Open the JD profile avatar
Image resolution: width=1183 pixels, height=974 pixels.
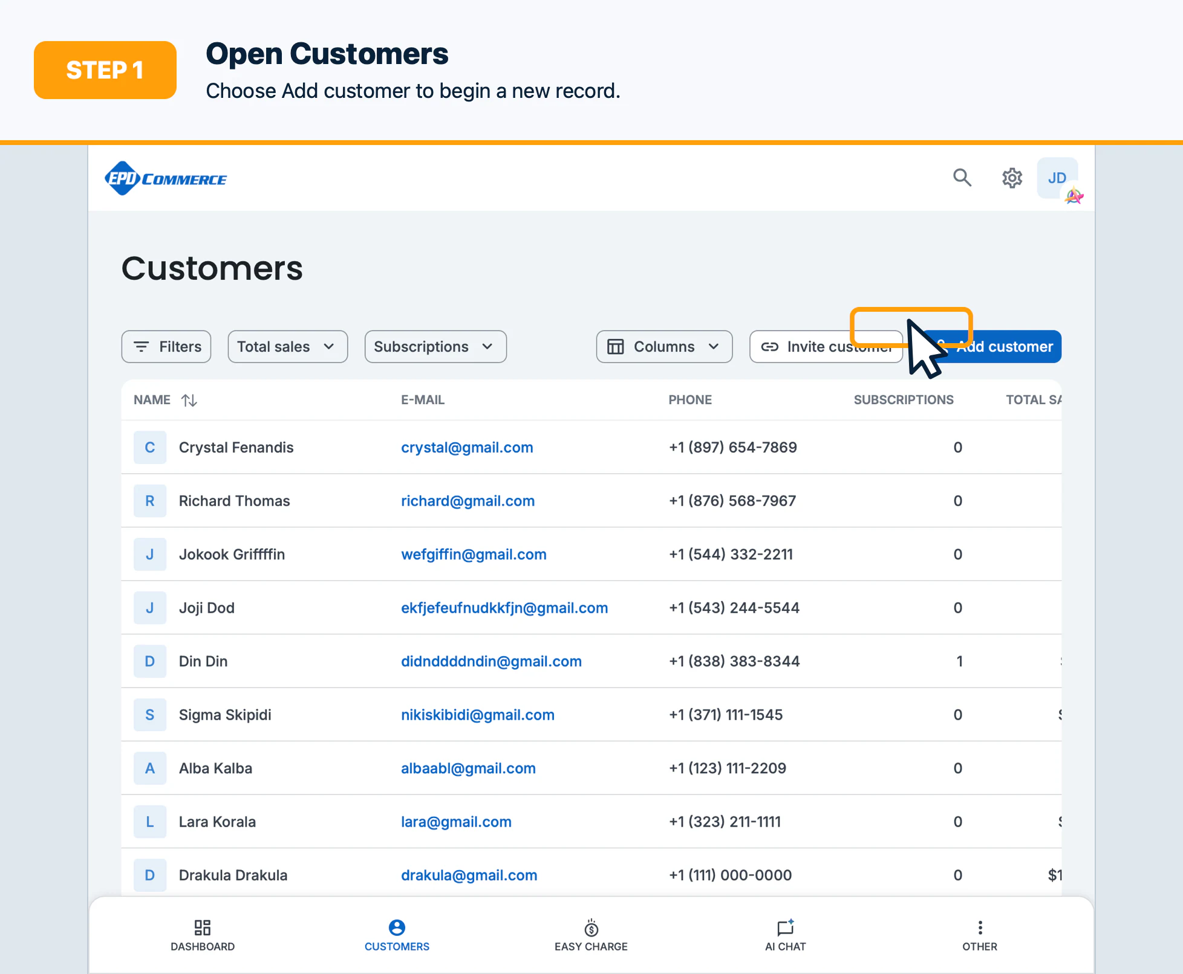(1057, 178)
